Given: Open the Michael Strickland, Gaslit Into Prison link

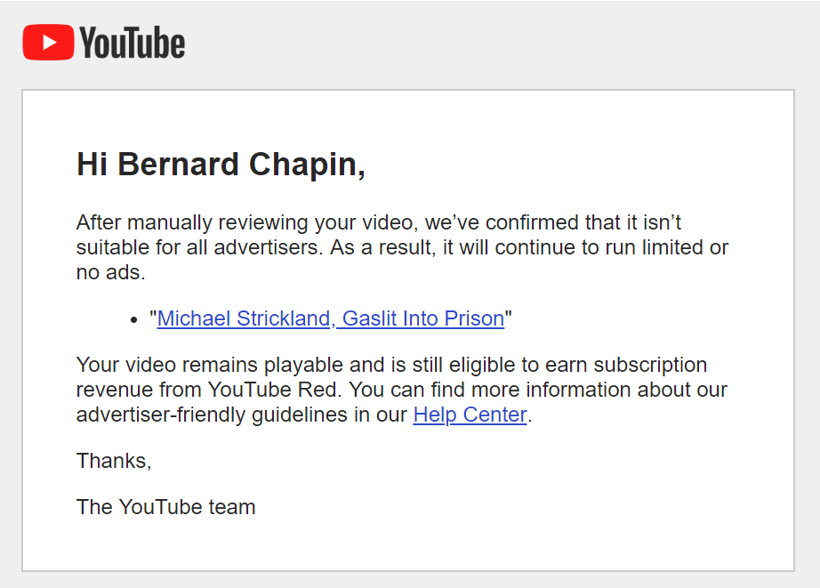Looking at the screenshot, I should (331, 318).
